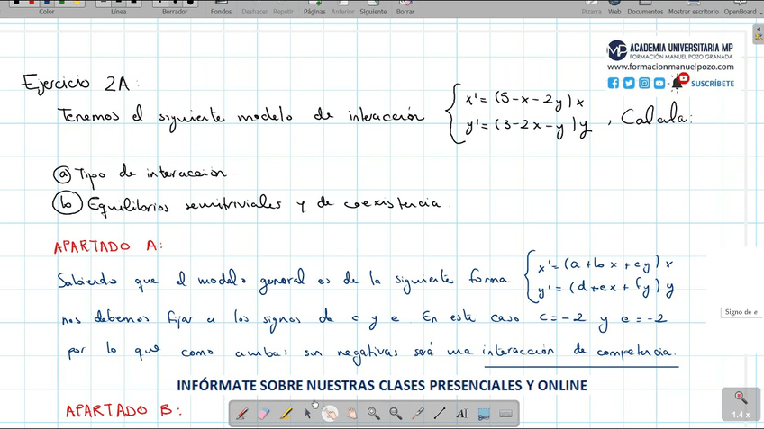Select the laser pointer tool

click(x=418, y=414)
